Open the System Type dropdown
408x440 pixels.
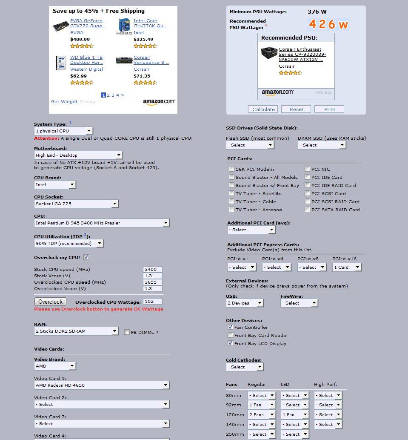pyautogui.click(x=63, y=131)
